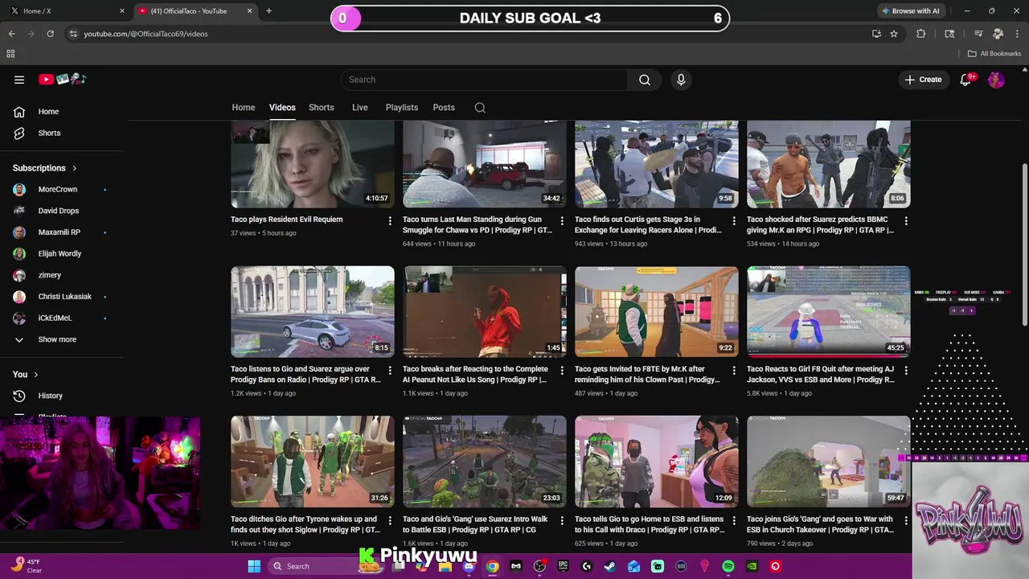Close the OfficialTaco YouTube browser tab

coord(250,11)
